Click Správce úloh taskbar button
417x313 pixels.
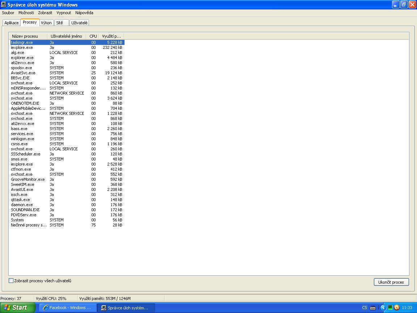click(x=126, y=308)
